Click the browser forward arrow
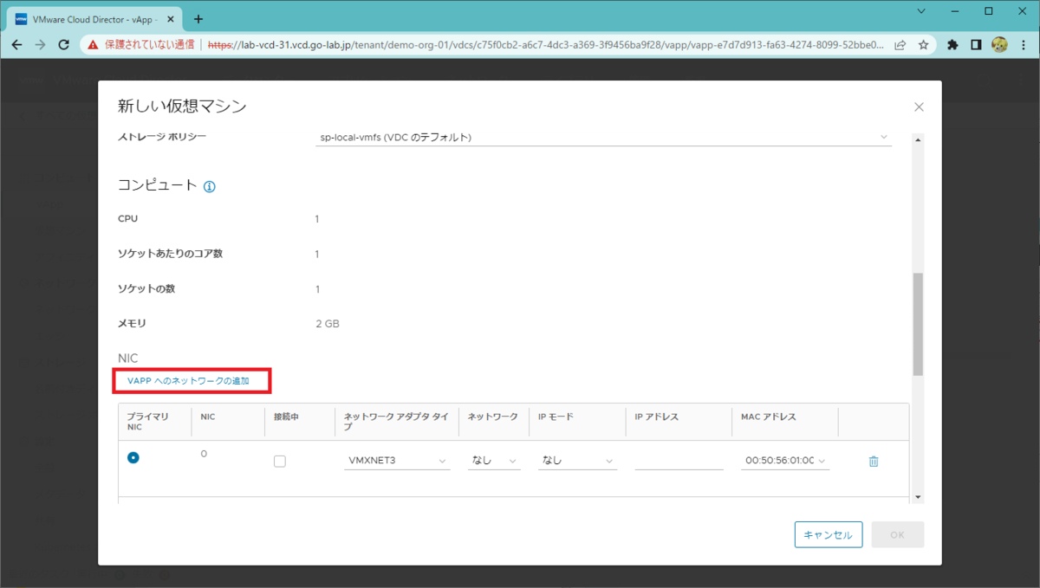The height and width of the screenshot is (588, 1040). [40, 44]
